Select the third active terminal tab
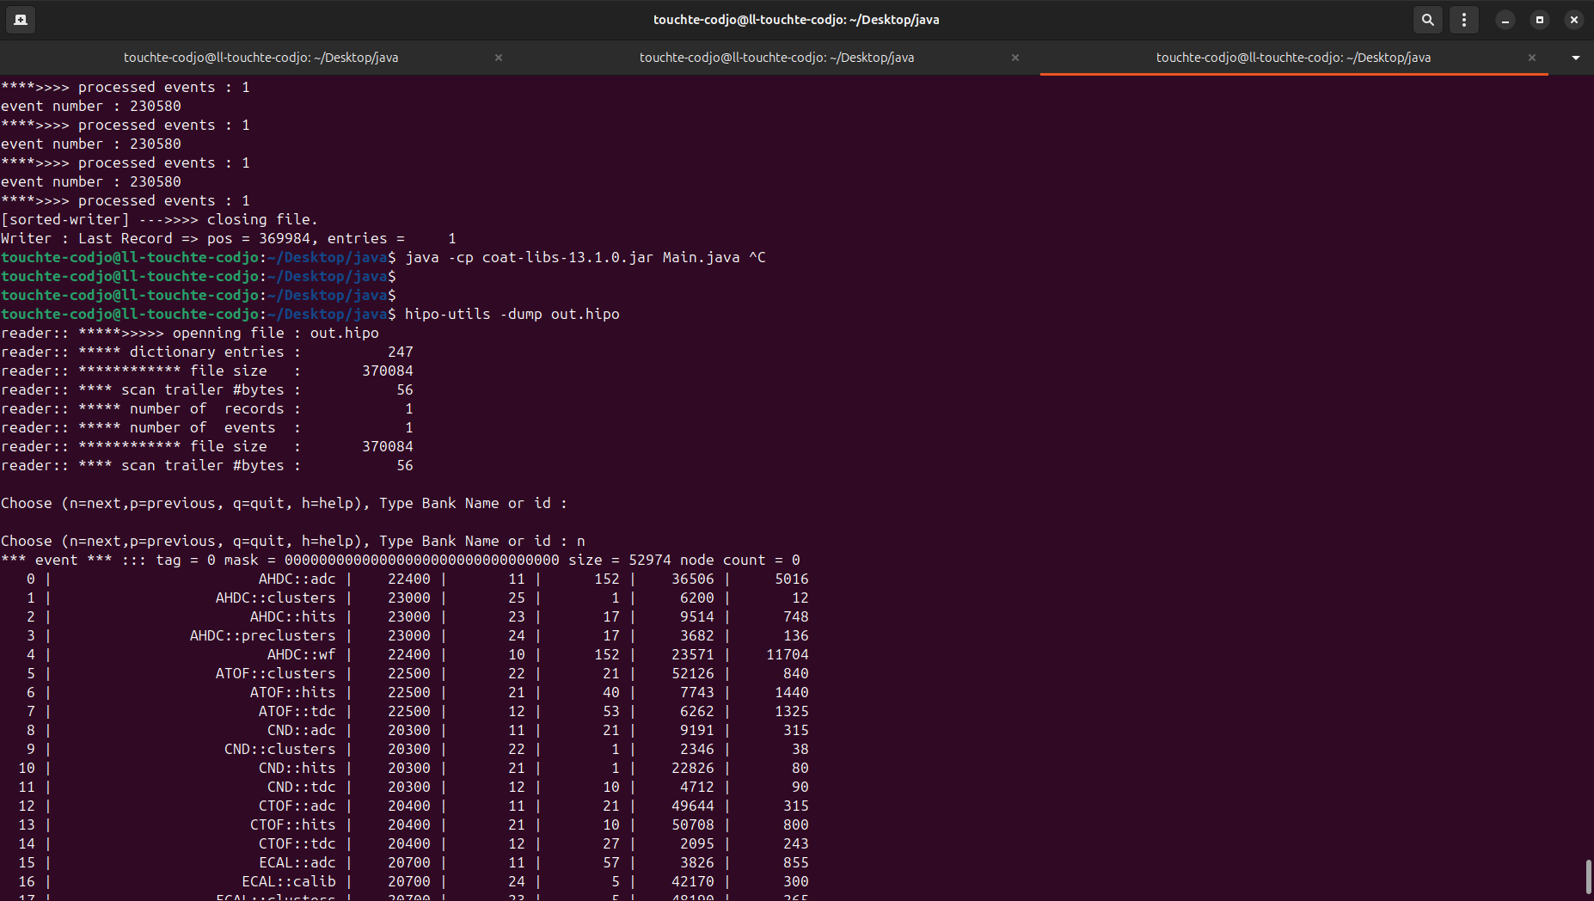The image size is (1594, 901). tap(1293, 58)
